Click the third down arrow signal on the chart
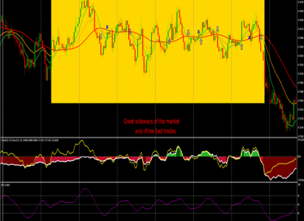 [x=188, y=33]
